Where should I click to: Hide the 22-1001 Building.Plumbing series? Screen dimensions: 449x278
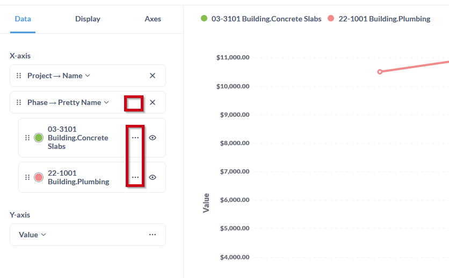[153, 177]
